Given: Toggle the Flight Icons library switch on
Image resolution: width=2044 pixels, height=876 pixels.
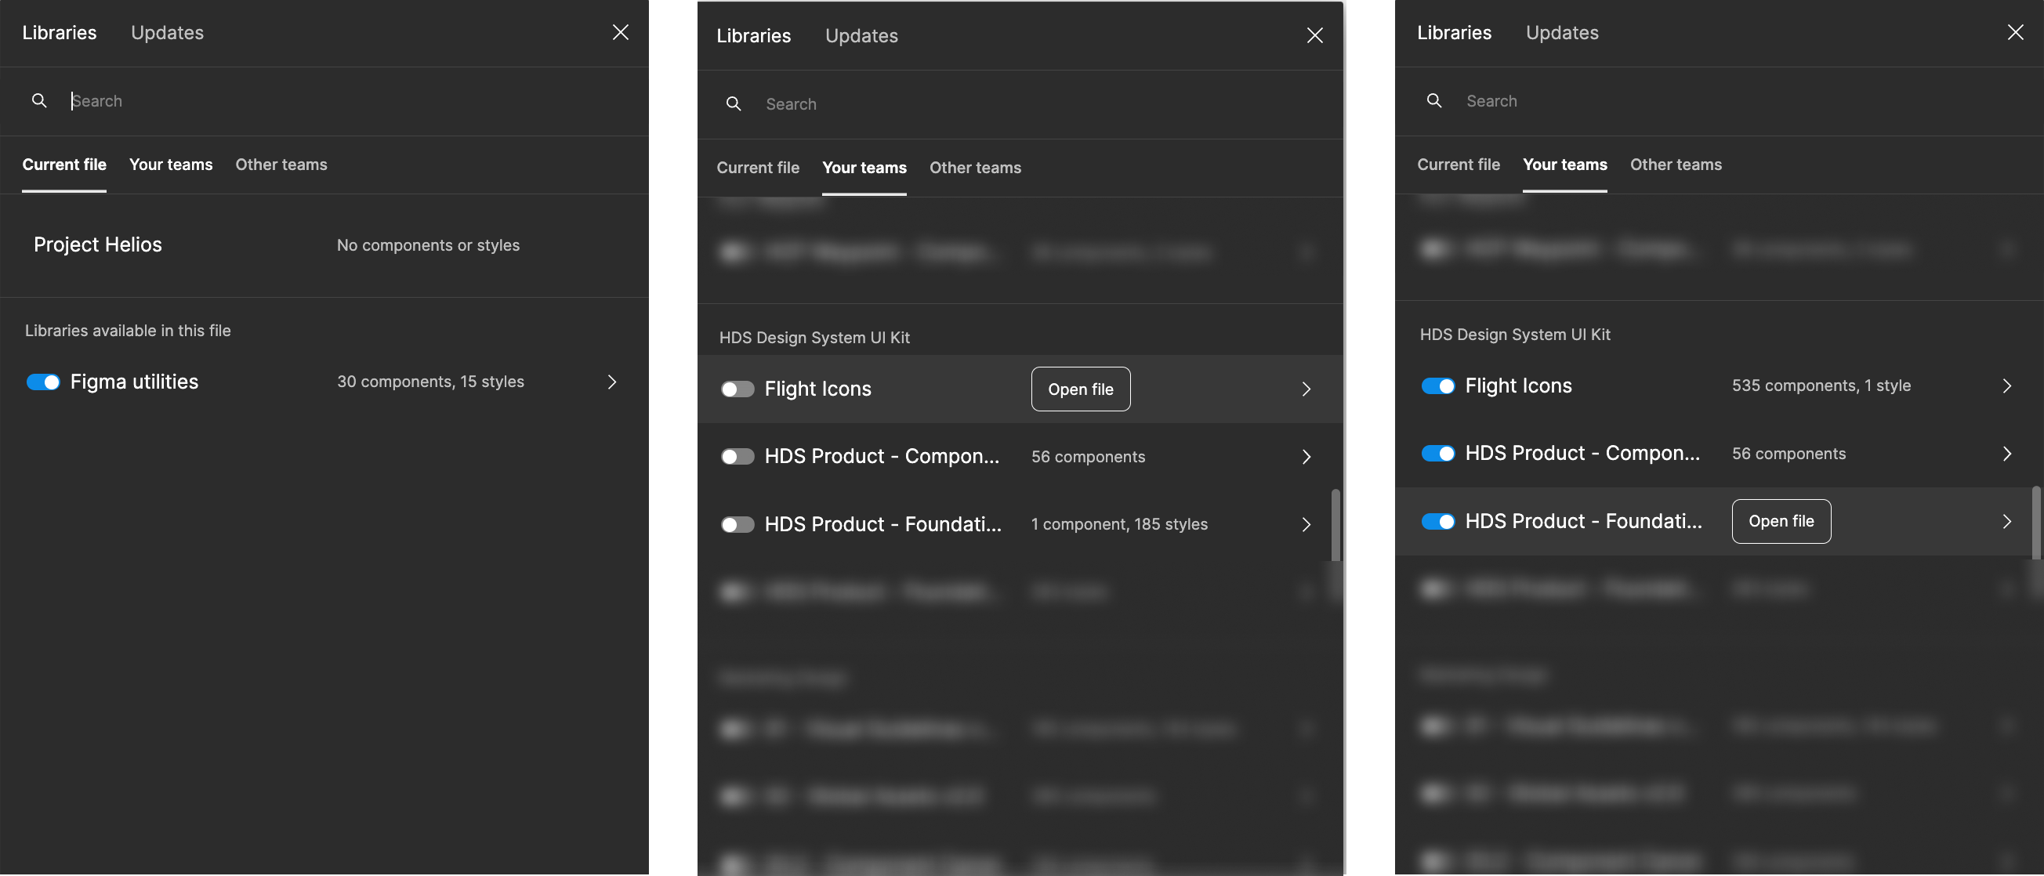Looking at the screenshot, I should pos(737,389).
